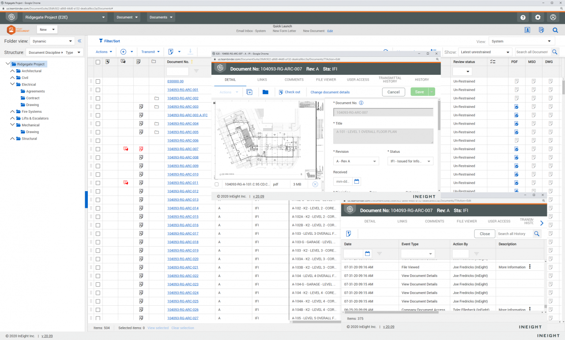This screenshot has height=340, width=565.
Task: Collapse the Electrical folder tree node
Action: click(12, 85)
